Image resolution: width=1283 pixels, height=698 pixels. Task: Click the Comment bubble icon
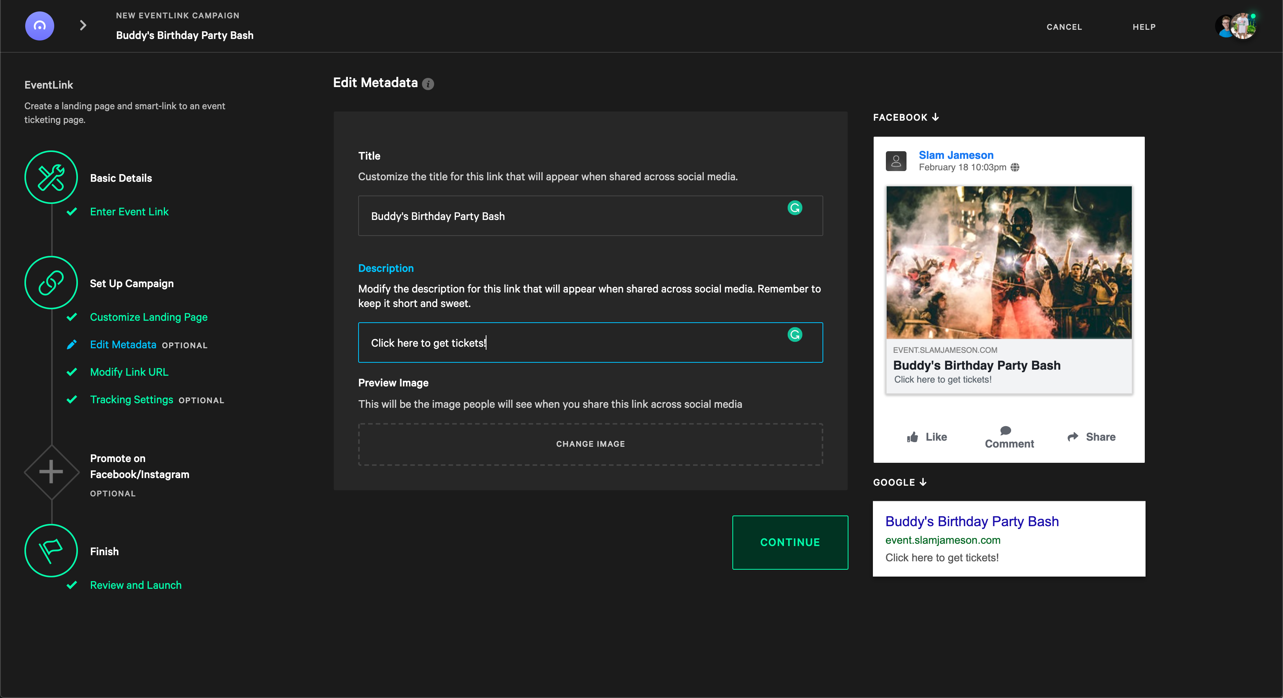coord(1005,430)
